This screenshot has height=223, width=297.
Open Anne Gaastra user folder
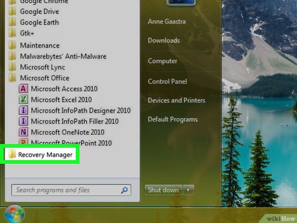click(x=167, y=21)
